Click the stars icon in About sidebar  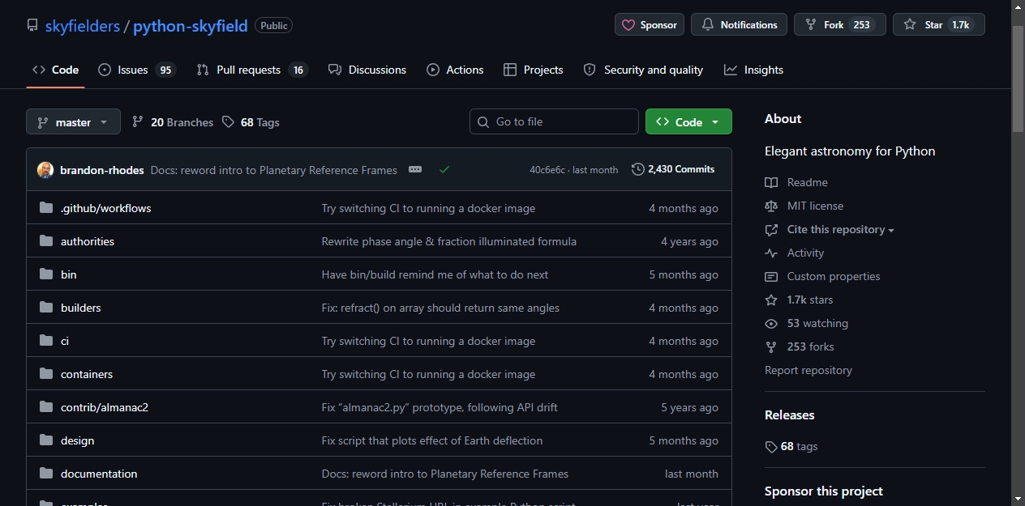click(x=771, y=300)
